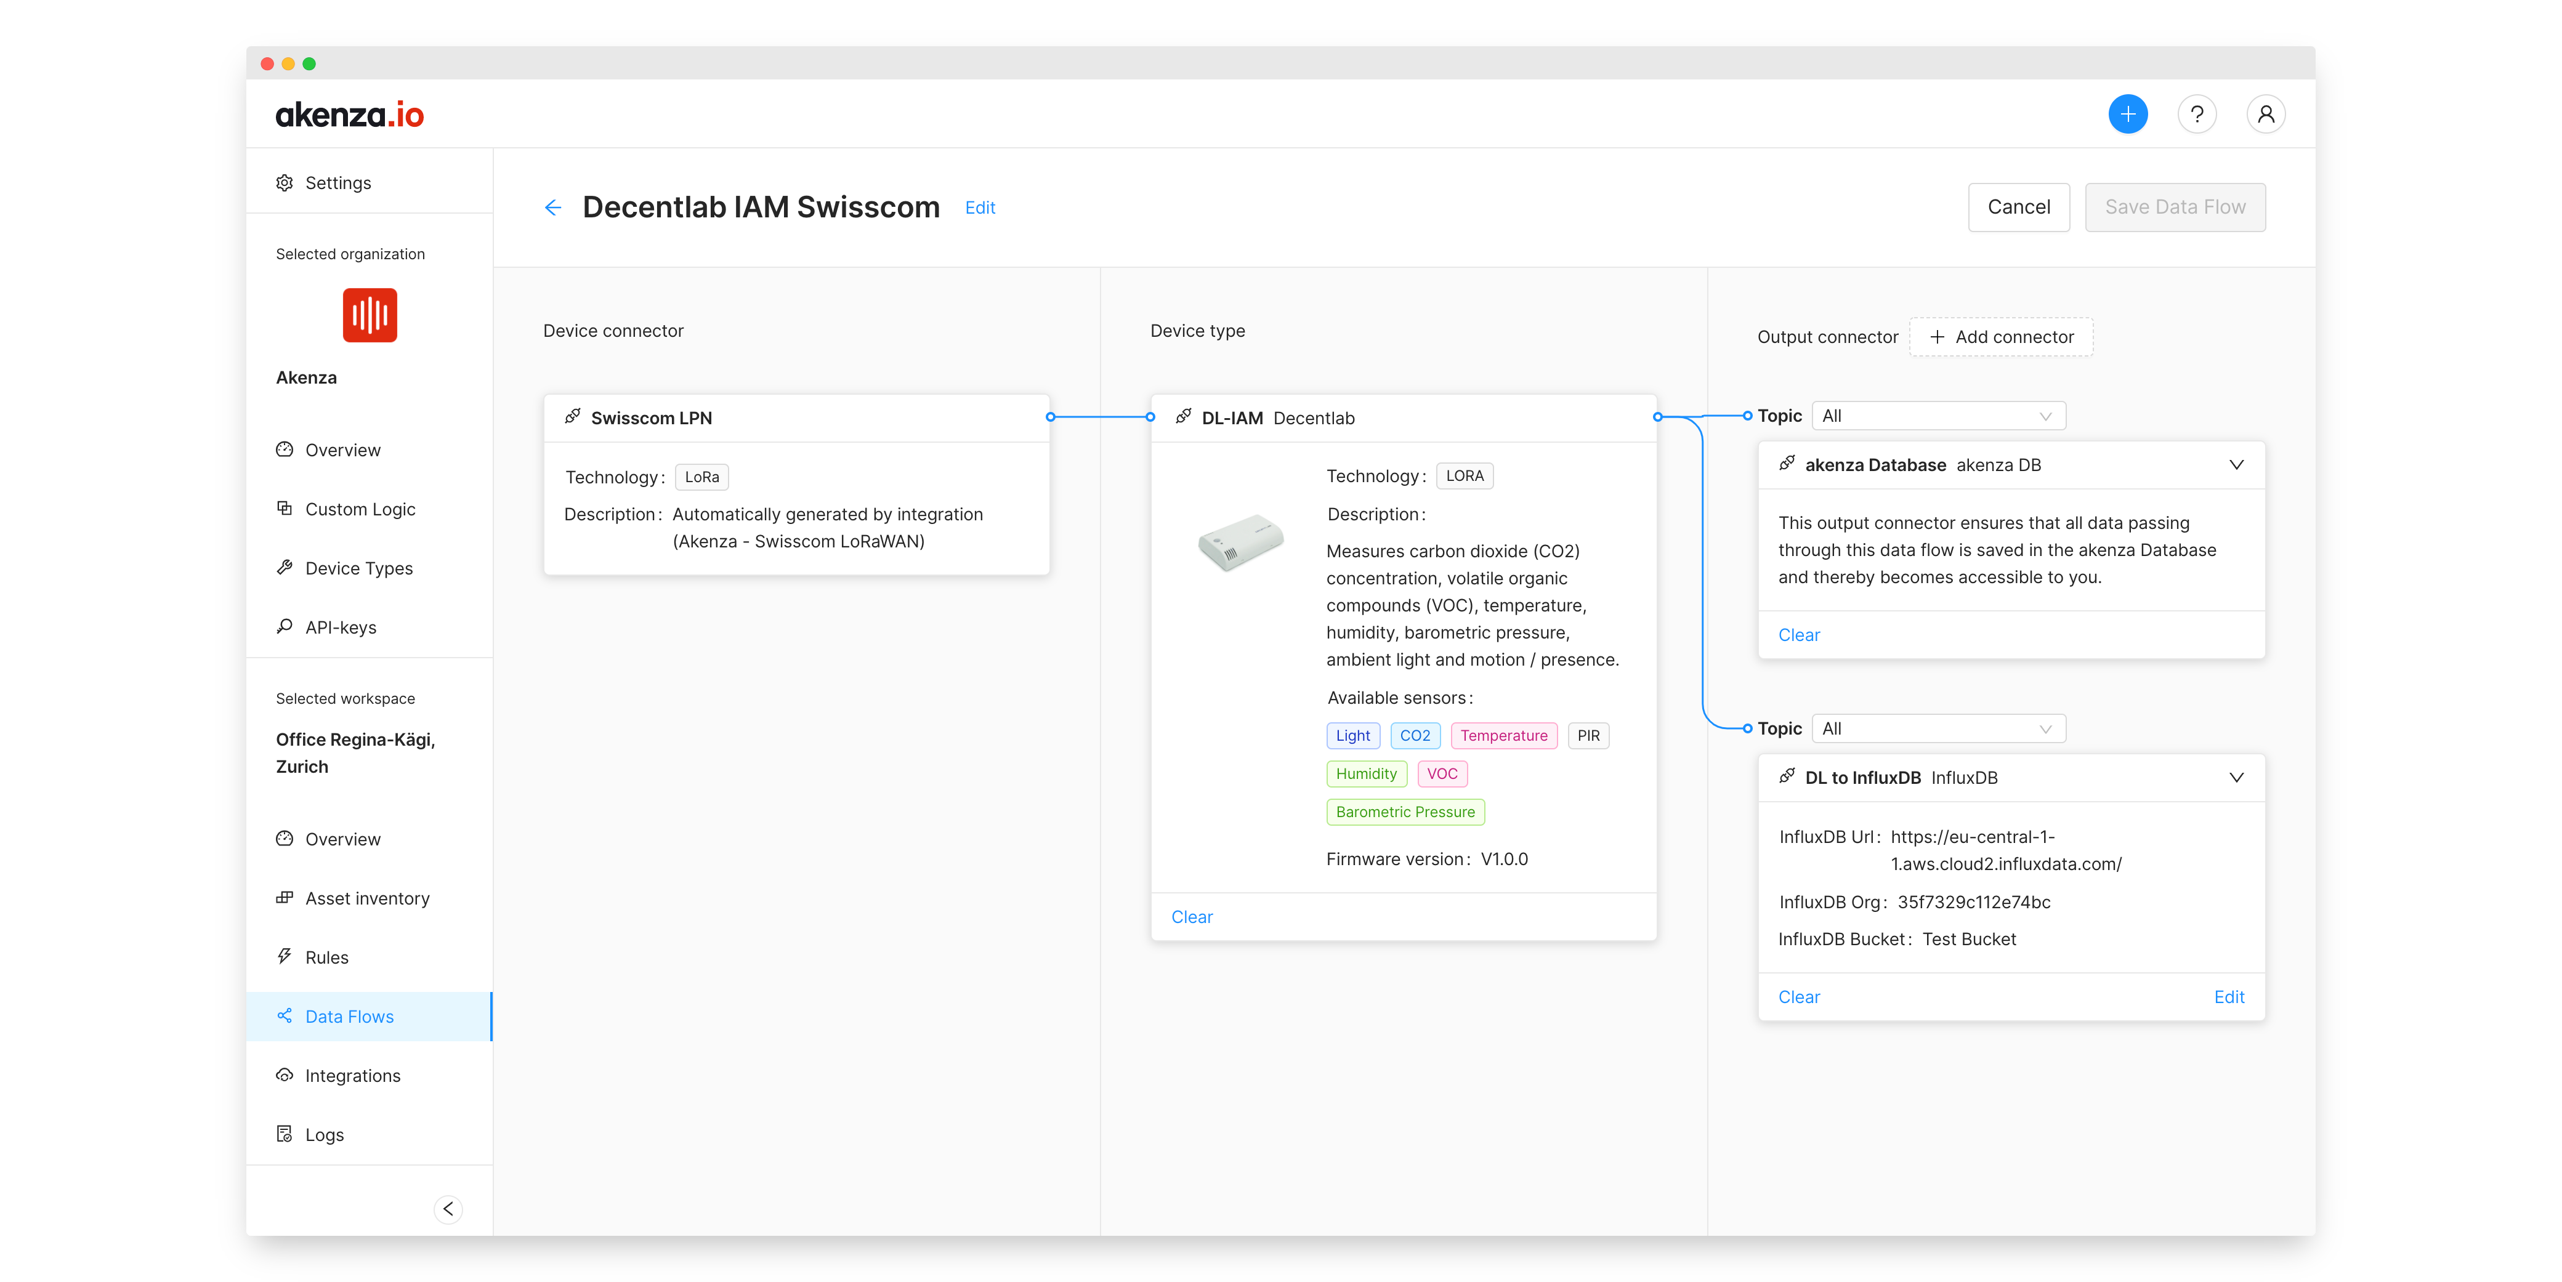The image size is (2562, 1282).
Task: Click the LORA technology tag on DL-IAM
Action: point(1464,477)
